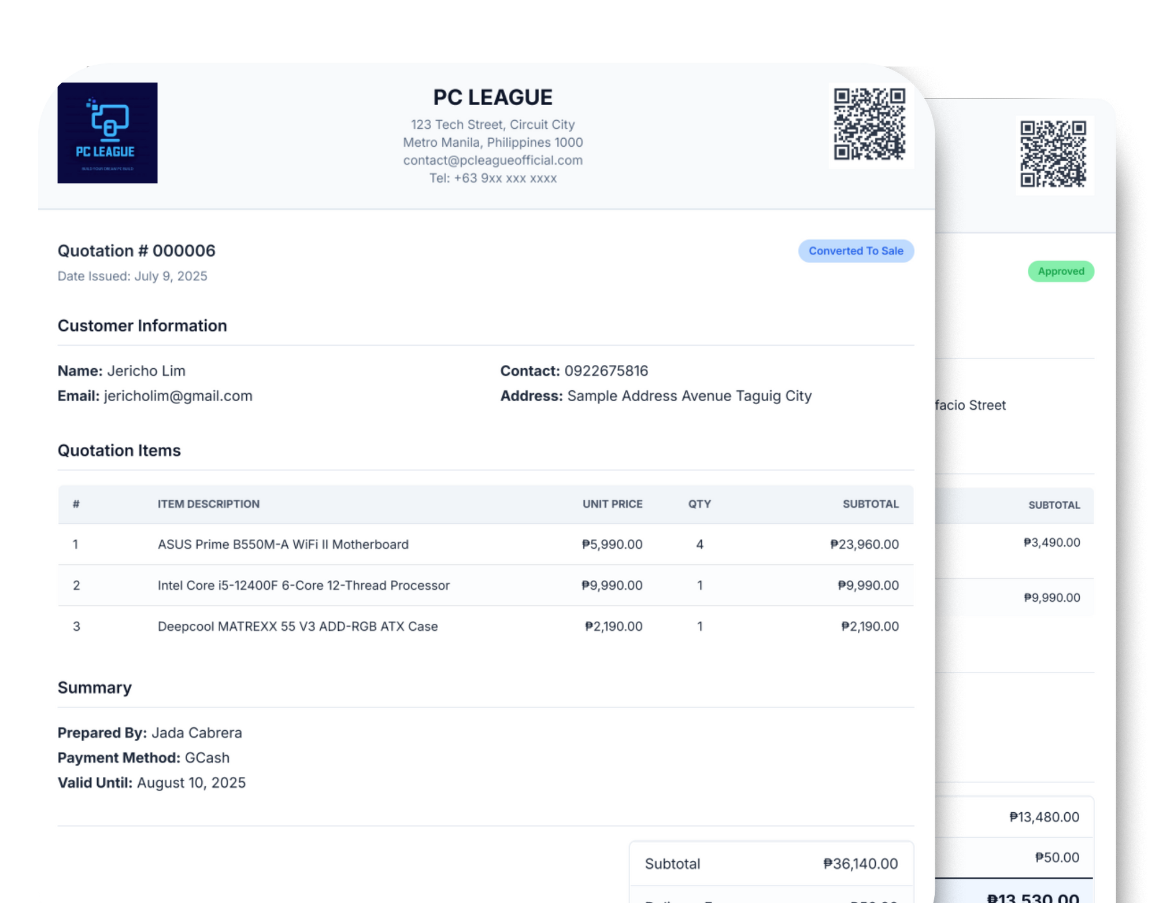This screenshot has height=903, width=1174.
Task: Click Deepcool MATREXX 55 V3 ADD-RGB ATX Case
Action: pos(298,627)
